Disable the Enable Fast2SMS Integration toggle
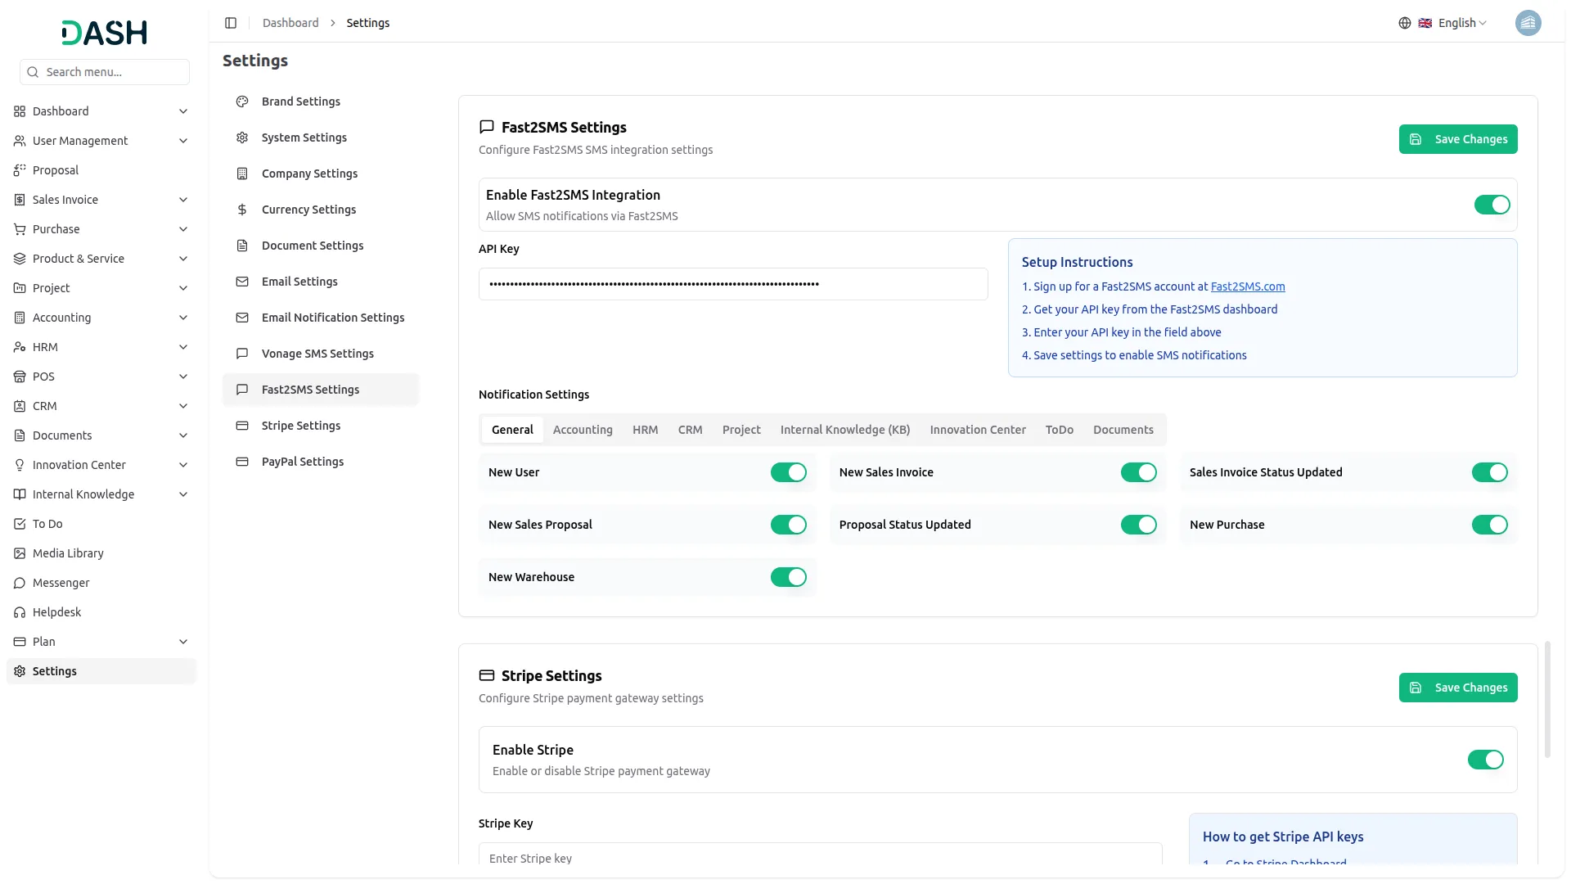Viewport: 1571px width, 884px height. click(x=1492, y=205)
